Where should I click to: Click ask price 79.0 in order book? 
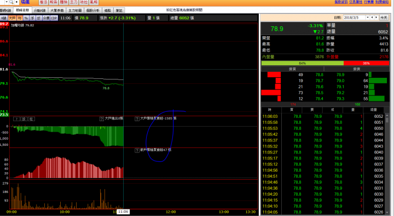click(340, 81)
